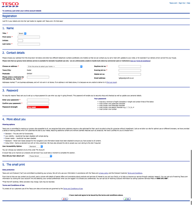Click the First name input field
Screen dimensions: 192x205
tap(29, 37)
